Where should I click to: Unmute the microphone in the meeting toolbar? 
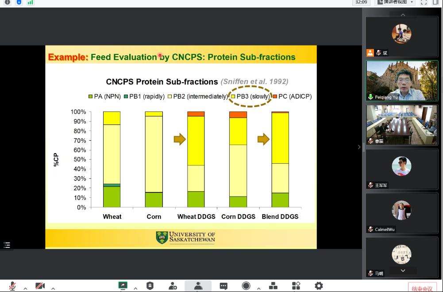12,286
